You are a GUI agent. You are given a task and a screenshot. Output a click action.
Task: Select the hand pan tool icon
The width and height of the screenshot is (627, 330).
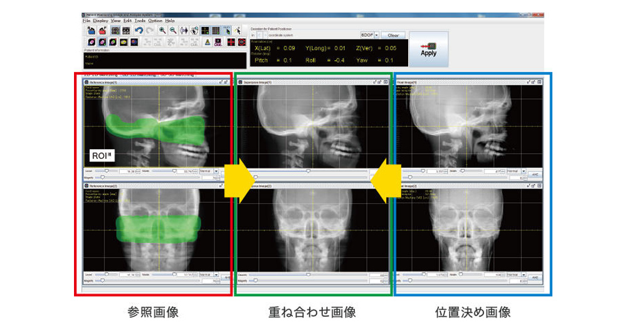[x=194, y=30]
